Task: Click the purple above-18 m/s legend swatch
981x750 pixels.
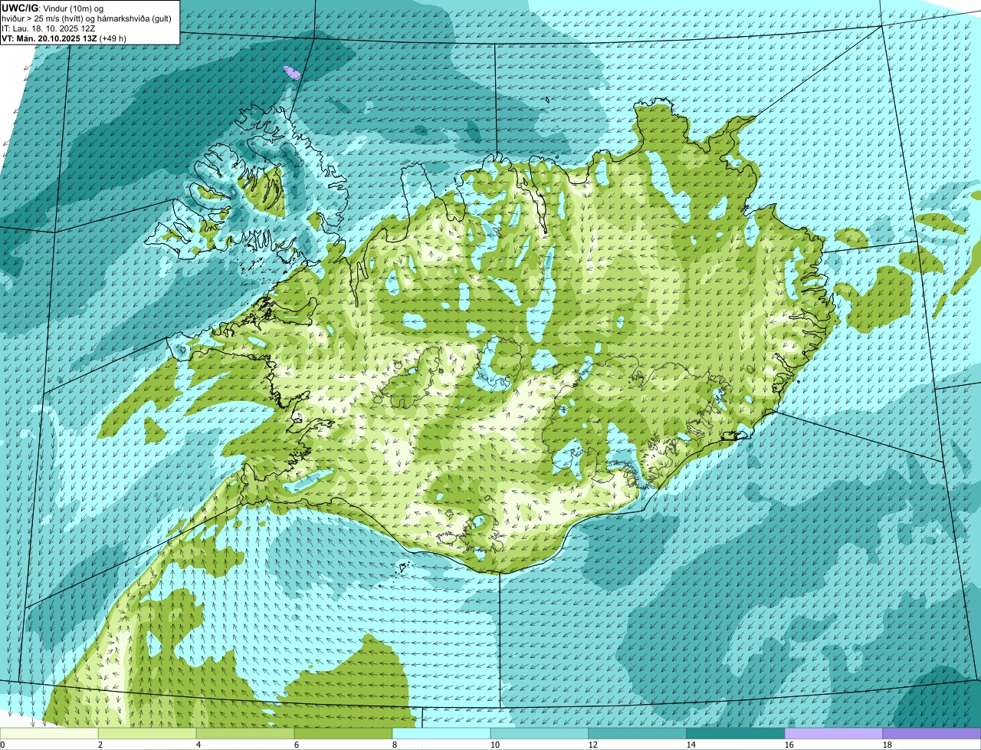Action: 932,733
